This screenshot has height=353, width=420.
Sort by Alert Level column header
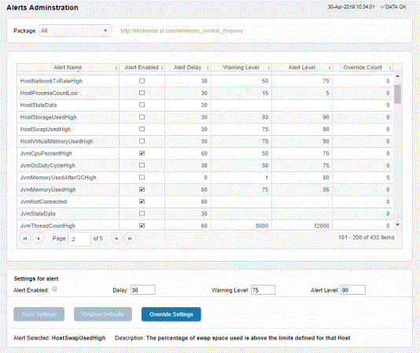(302, 68)
